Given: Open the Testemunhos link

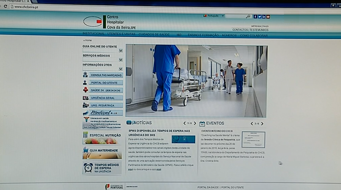Looking at the screenshot, I should coord(259,30).
